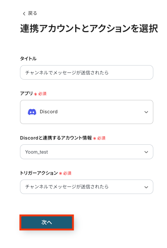Focus the タイトル text input field
This screenshot has height=248, width=167.
coord(87,73)
